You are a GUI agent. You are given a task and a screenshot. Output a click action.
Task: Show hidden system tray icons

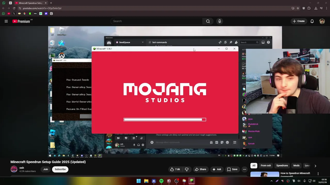tap(271, 181)
